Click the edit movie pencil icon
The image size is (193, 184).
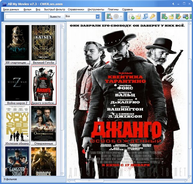[x=179, y=16]
